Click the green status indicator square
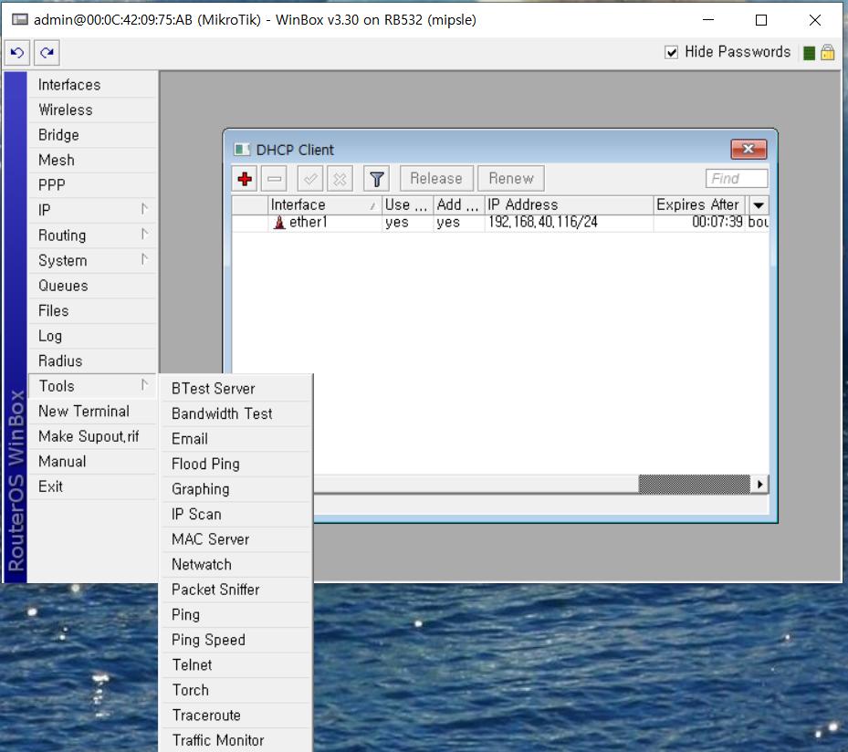Viewport: 848px width, 752px height. [809, 53]
